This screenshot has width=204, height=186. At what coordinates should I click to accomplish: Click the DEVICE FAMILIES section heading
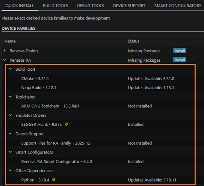pyautogui.click(x=18, y=28)
